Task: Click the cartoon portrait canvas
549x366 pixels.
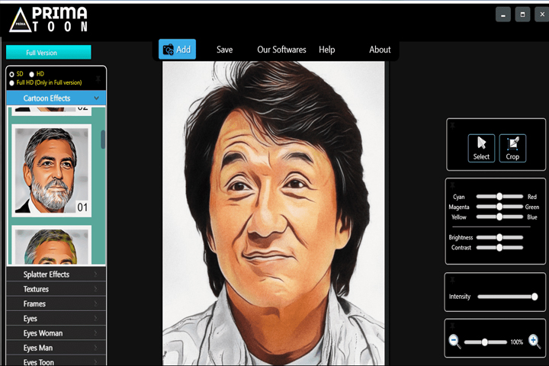Action: [274, 213]
